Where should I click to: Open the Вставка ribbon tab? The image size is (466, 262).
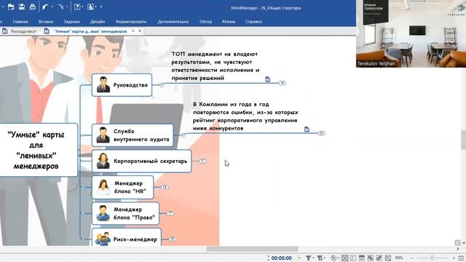click(x=46, y=22)
